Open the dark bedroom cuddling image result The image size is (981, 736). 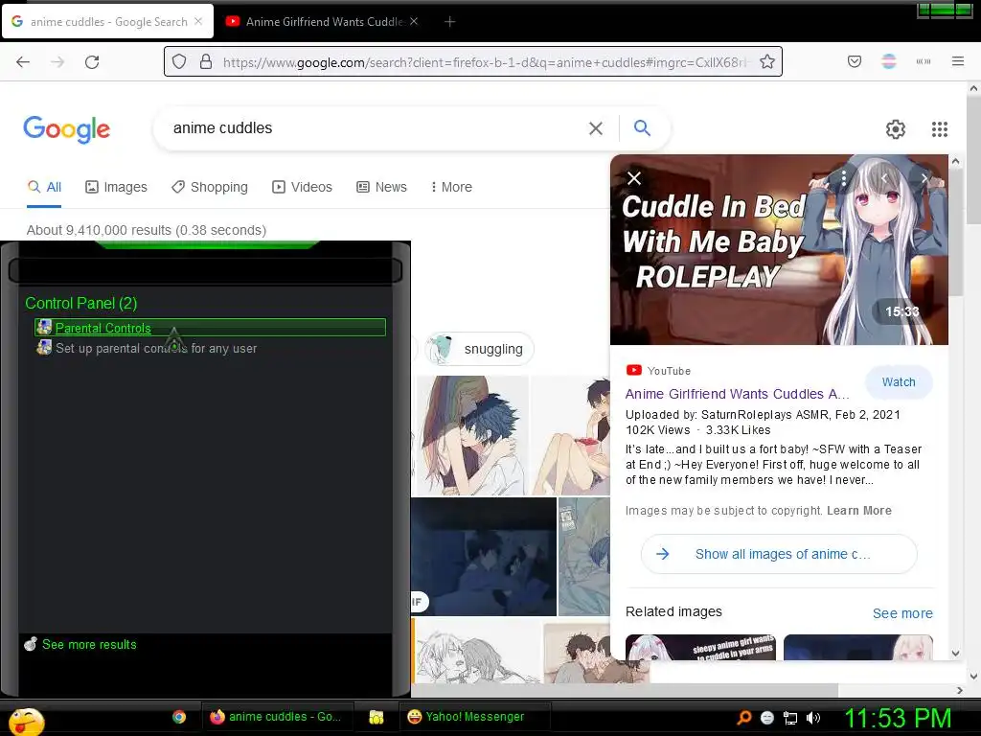pos(484,557)
